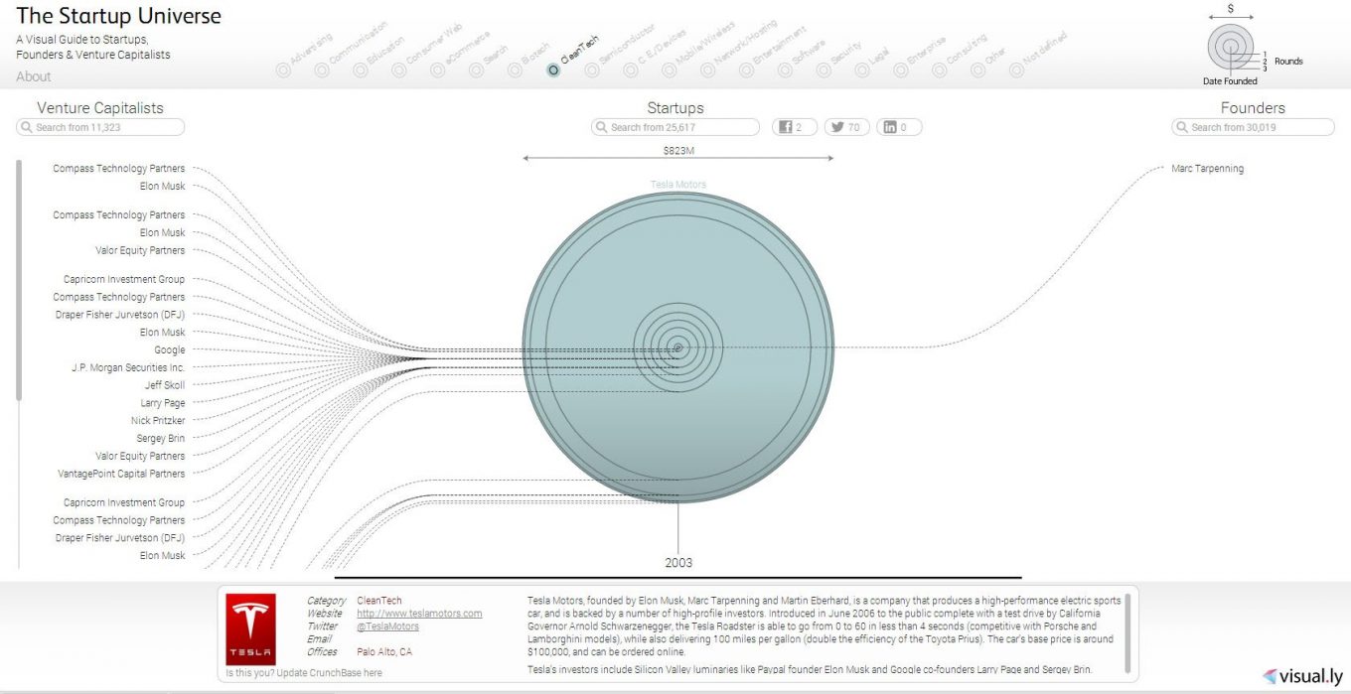Screen dimensions: 1351x694
Task: Click the LinkedIn share button
Action: click(x=899, y=127)
